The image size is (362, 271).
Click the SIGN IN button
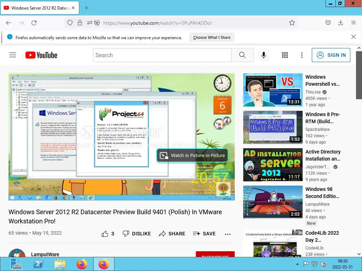(x=331, y=55)
